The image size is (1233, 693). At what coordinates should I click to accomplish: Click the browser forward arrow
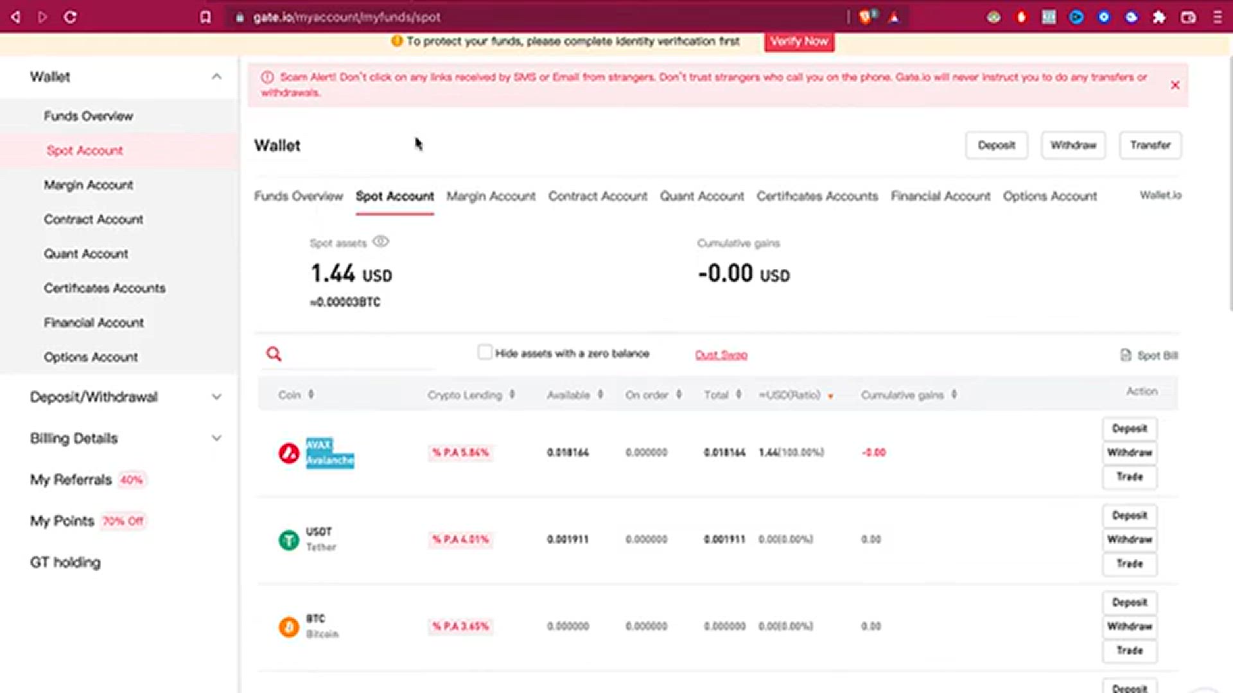42,17
